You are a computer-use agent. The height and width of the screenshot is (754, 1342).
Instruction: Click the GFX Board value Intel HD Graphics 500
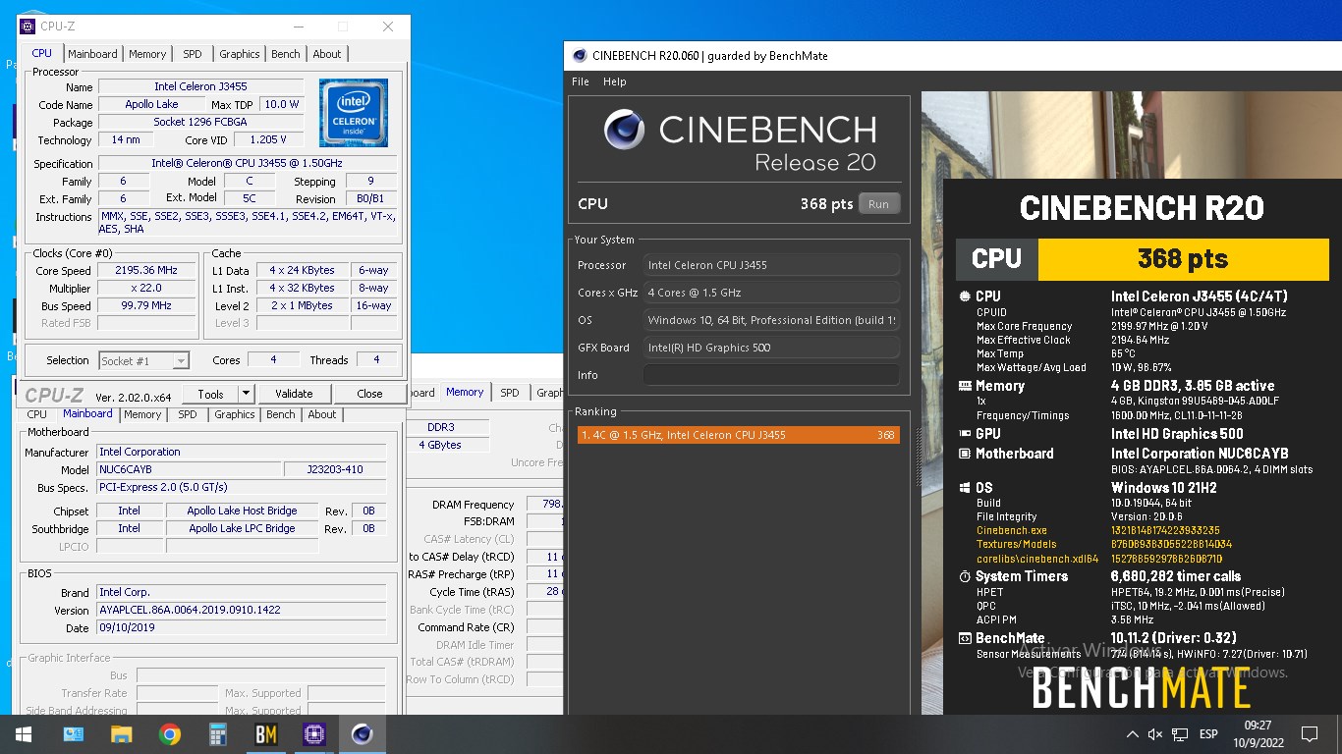(x=771, y=348)
